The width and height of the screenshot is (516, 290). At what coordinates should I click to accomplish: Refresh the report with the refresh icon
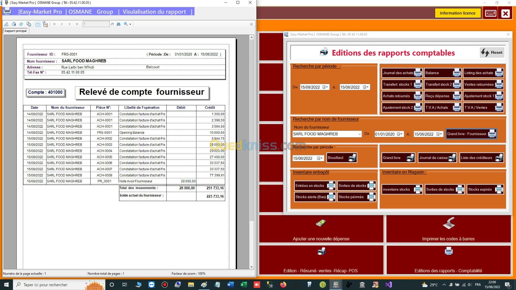[x=21, y=24]
